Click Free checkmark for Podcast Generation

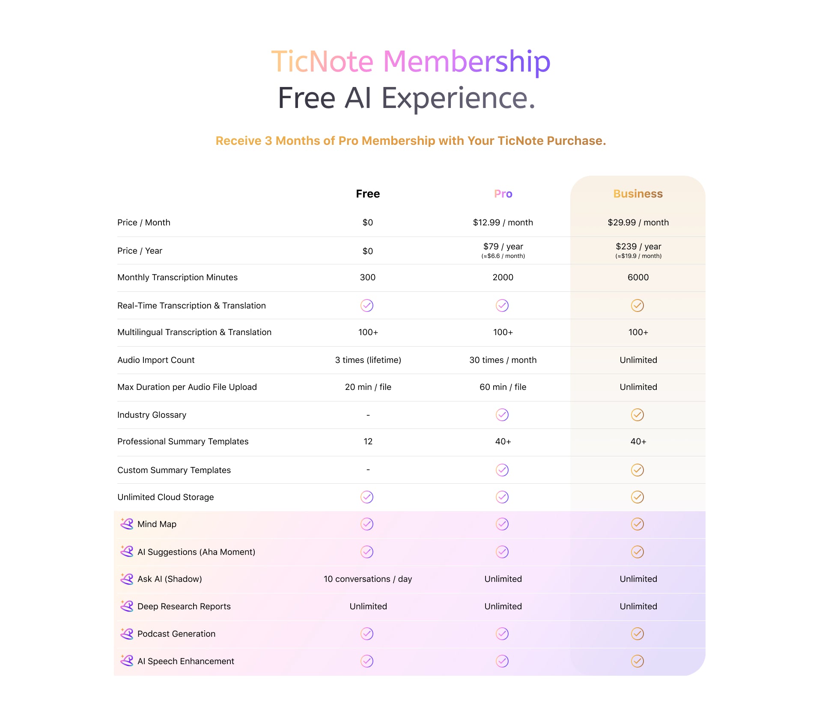pos(367,634)
